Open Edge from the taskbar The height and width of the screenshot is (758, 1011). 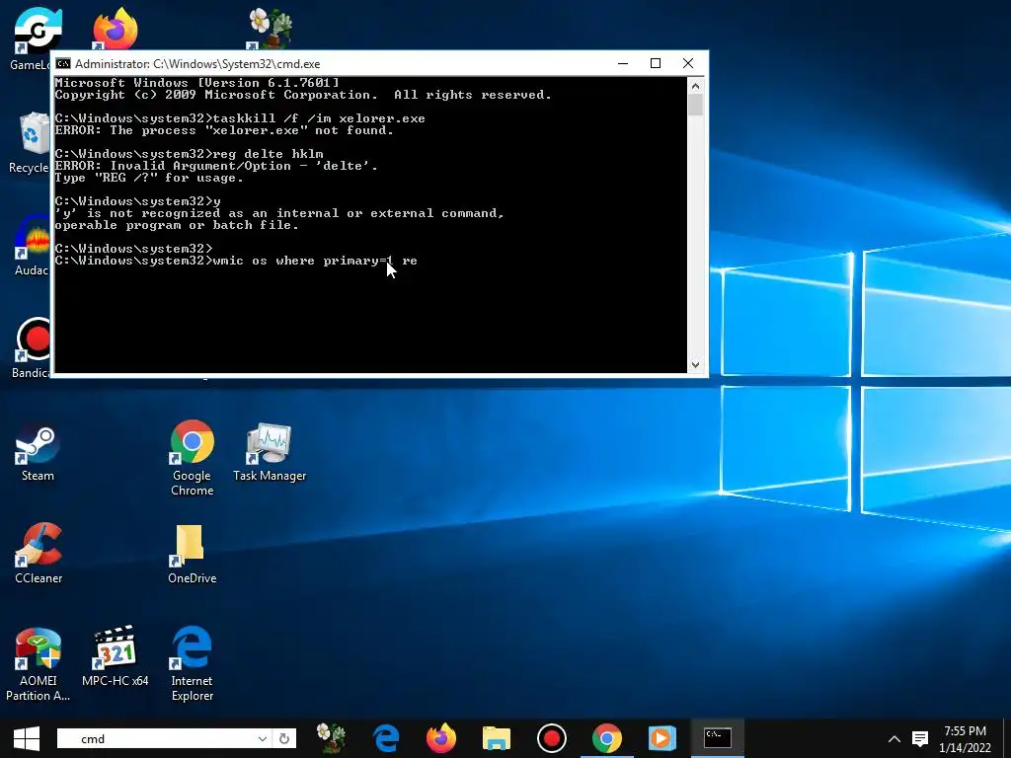(386, 738)
